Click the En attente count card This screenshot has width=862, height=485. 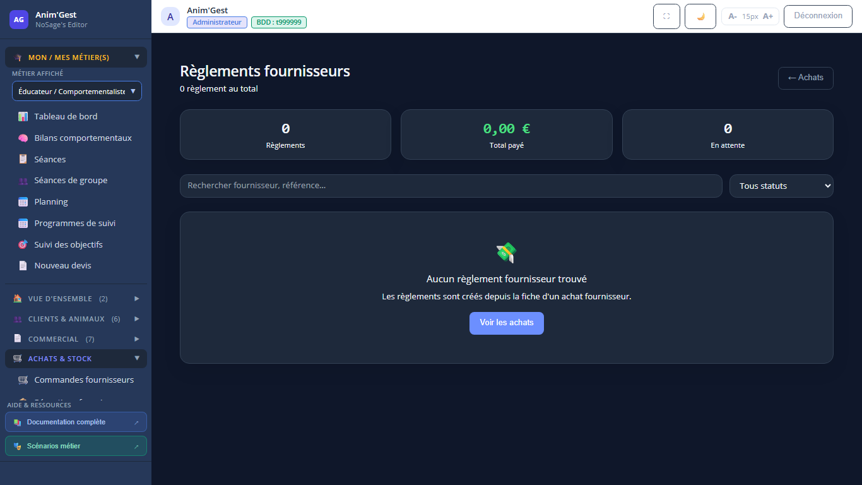[x=728, y=135]
